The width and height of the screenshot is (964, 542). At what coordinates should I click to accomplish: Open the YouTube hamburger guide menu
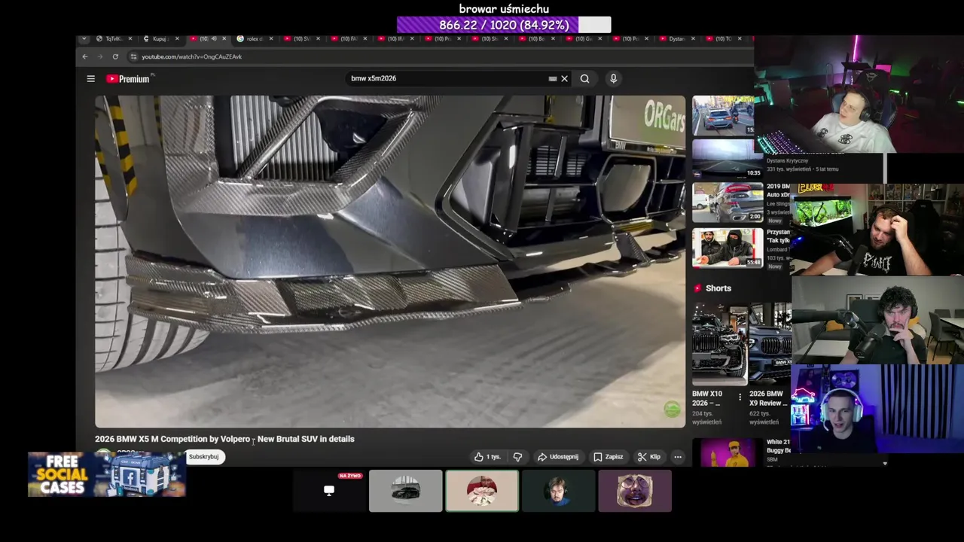90,79
